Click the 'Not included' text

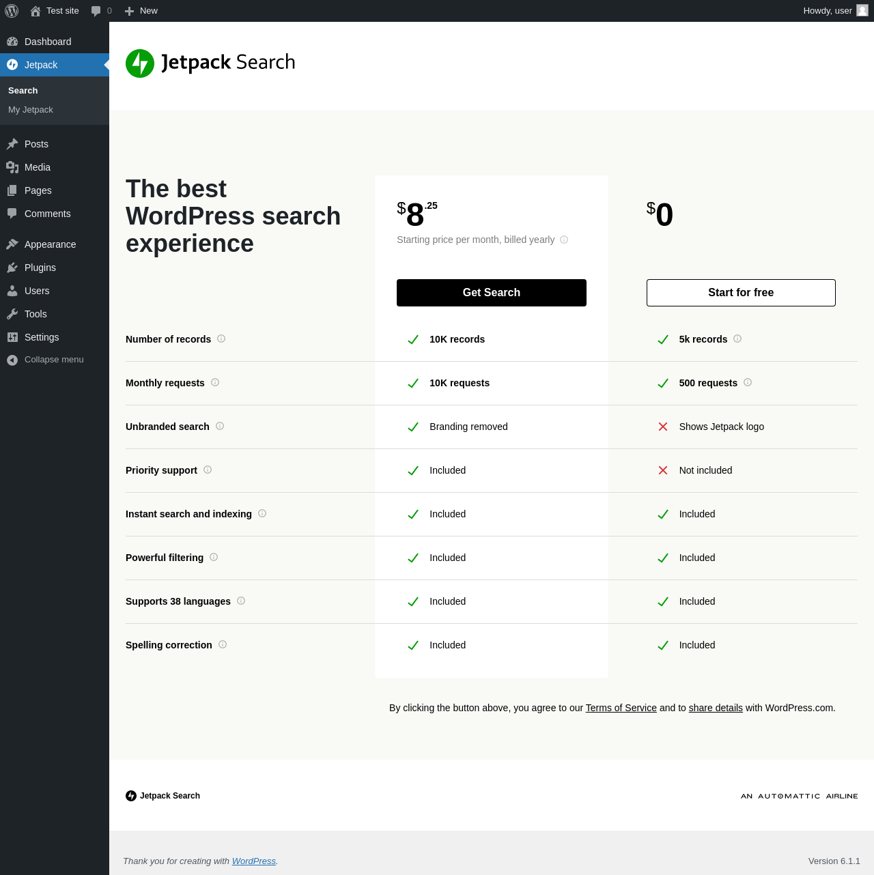click(x=705, y=470)
